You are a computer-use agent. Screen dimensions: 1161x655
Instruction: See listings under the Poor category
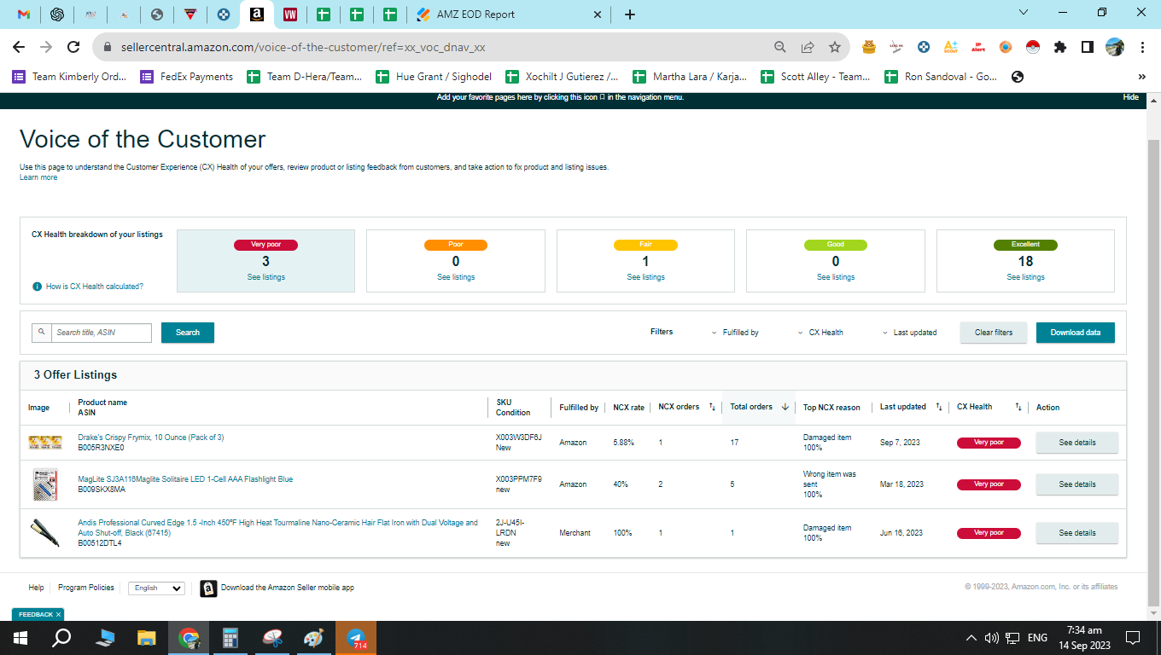coord(456,277)
